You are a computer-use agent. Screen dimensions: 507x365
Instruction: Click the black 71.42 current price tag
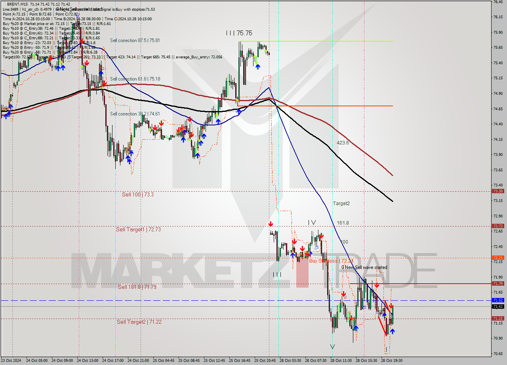pos(498,306)
